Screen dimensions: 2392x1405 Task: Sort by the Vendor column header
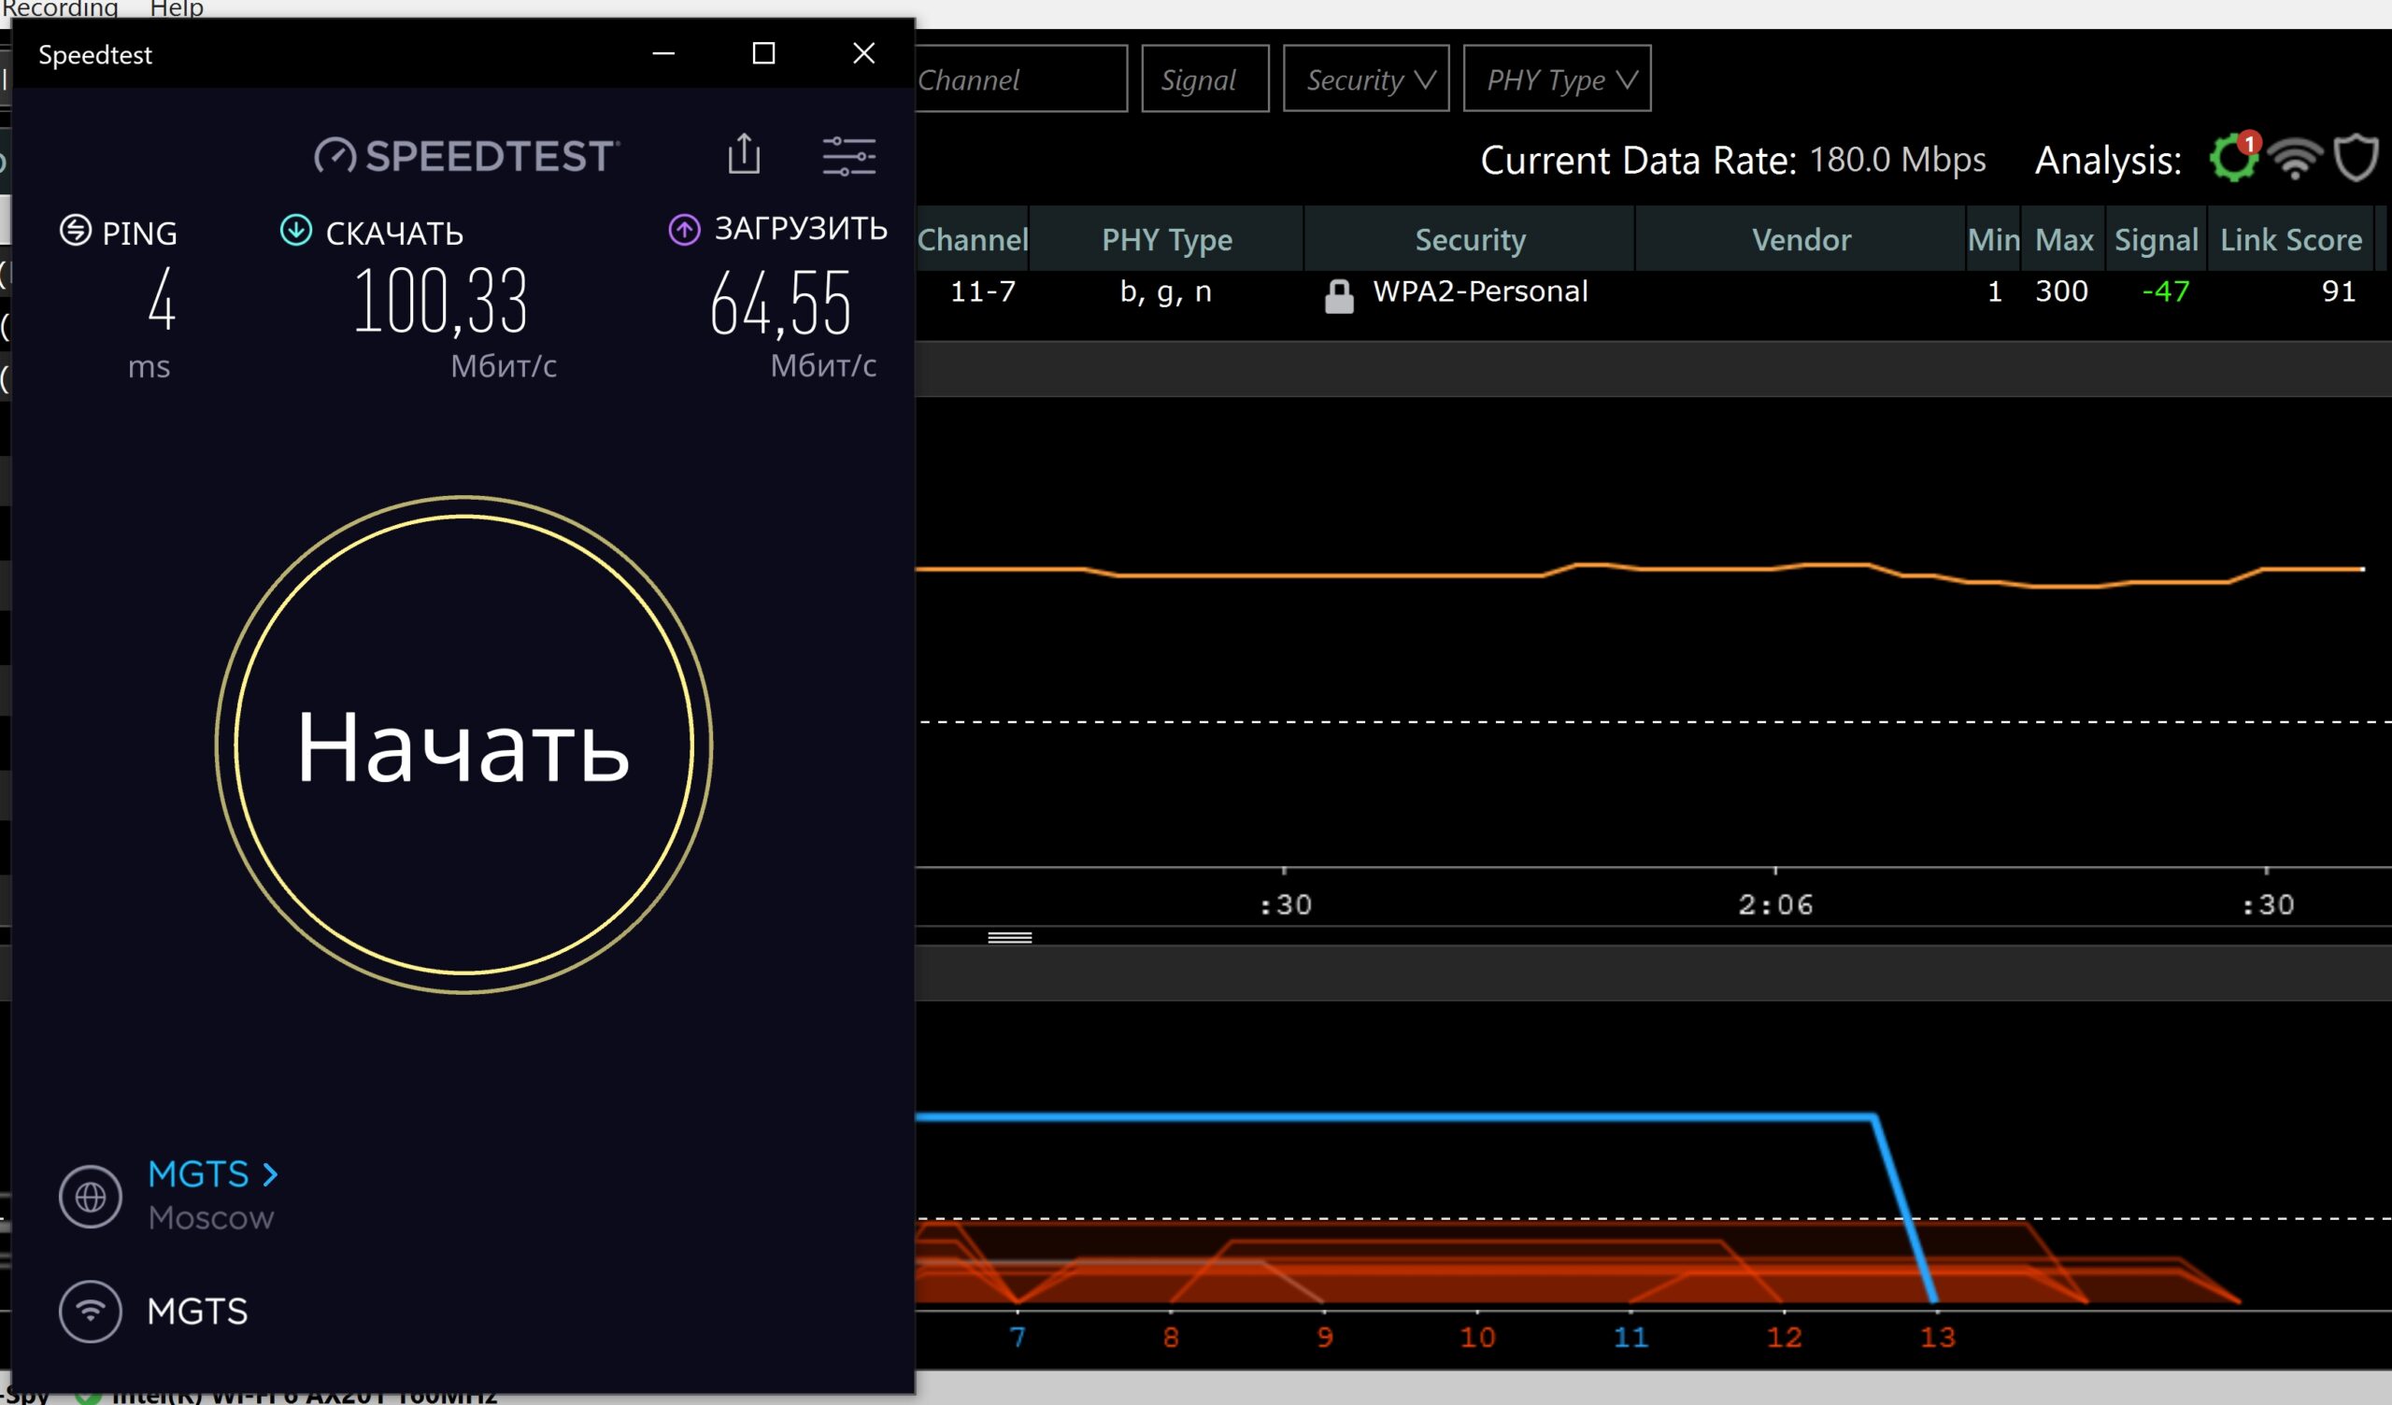click(1801, 239)
